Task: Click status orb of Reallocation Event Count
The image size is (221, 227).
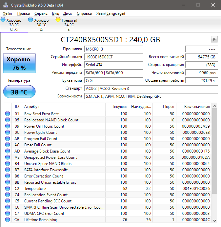Action: 8,195
